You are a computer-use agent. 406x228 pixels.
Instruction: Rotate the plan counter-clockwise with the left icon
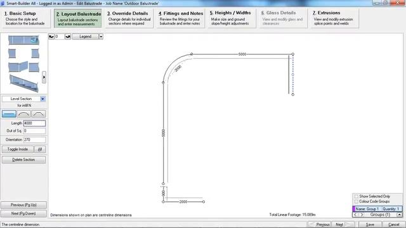pos(51,37)
